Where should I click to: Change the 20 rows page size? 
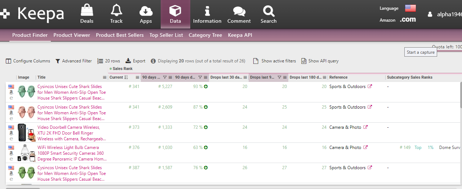coord(109,61)
